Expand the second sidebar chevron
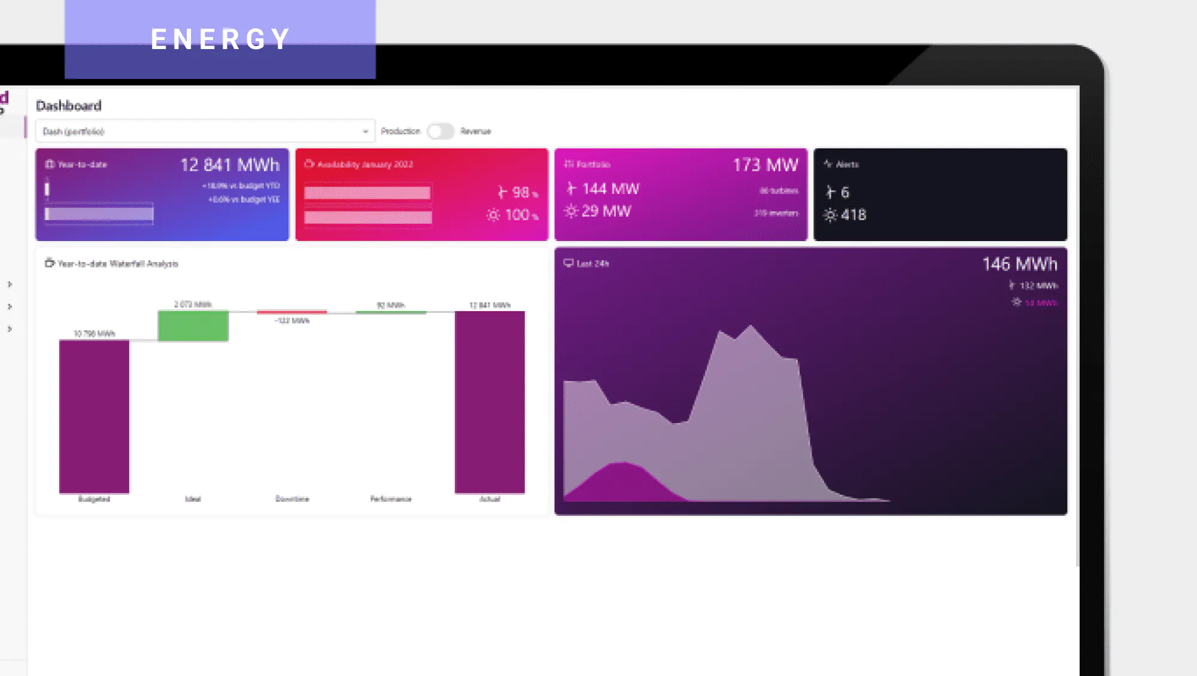The width and height of the screenshot is (1197, 676). (10, 306)
